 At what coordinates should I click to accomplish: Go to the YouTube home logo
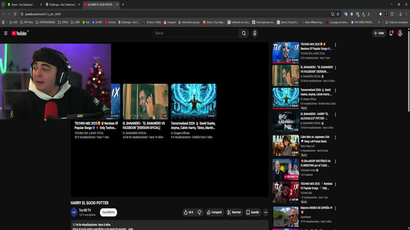point(20,33)
